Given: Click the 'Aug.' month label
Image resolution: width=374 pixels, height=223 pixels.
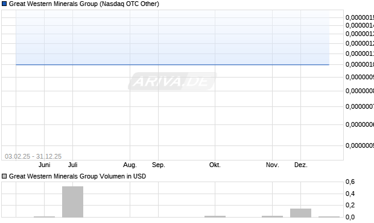Looking at the screenshot, I should click(x=130, y=165).
